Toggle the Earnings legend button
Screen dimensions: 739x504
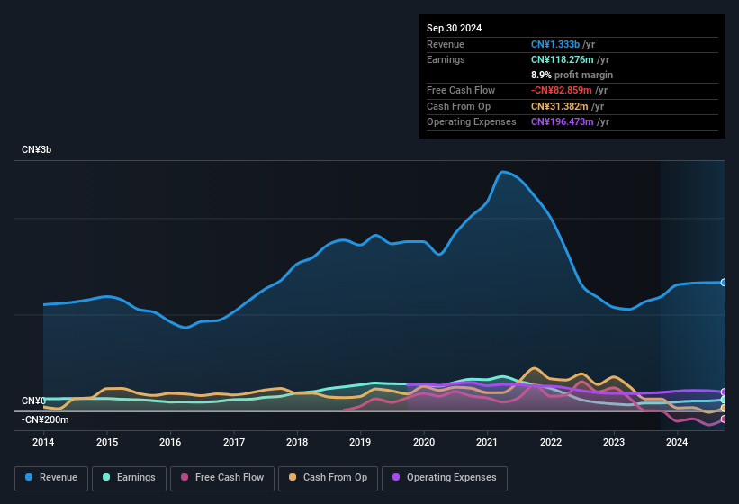(129, 478)
